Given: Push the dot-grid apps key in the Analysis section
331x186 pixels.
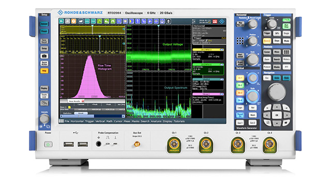Looking at the screenshot, I should click(287, 52).
